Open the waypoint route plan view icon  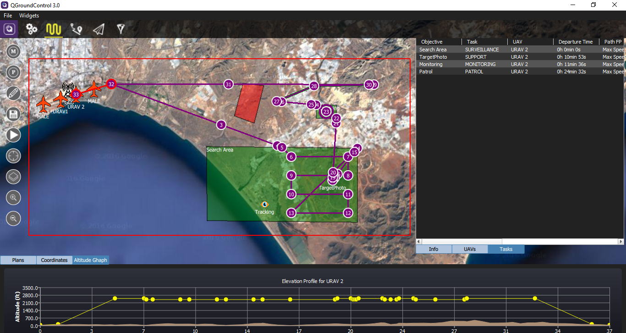76,29
